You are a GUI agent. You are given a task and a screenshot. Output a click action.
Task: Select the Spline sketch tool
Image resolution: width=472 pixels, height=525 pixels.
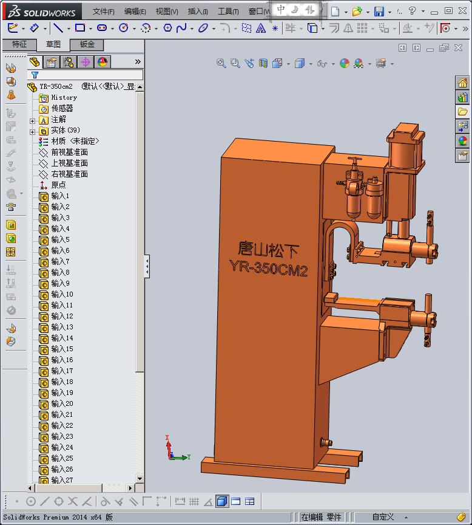click(x=181, y=28)
